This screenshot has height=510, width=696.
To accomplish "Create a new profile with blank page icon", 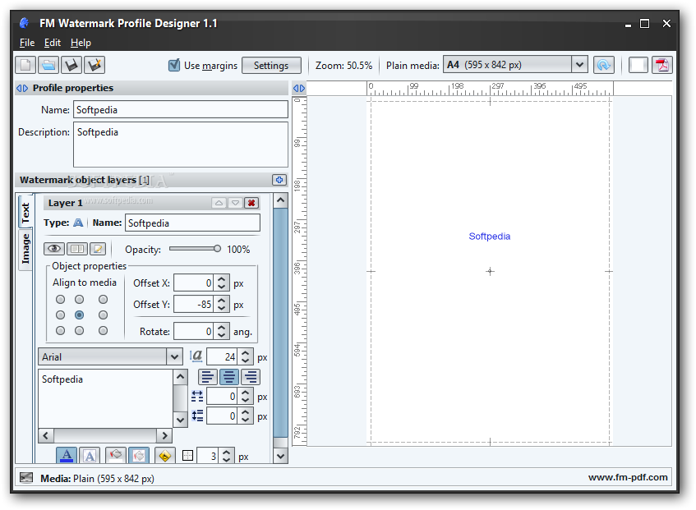I will coord(25,65).
